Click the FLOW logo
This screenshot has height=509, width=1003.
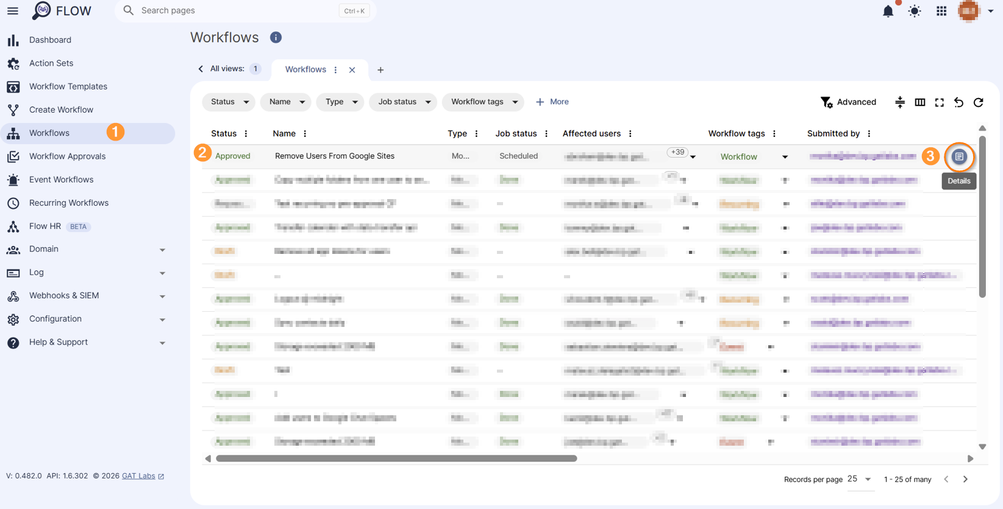[62, 11]
